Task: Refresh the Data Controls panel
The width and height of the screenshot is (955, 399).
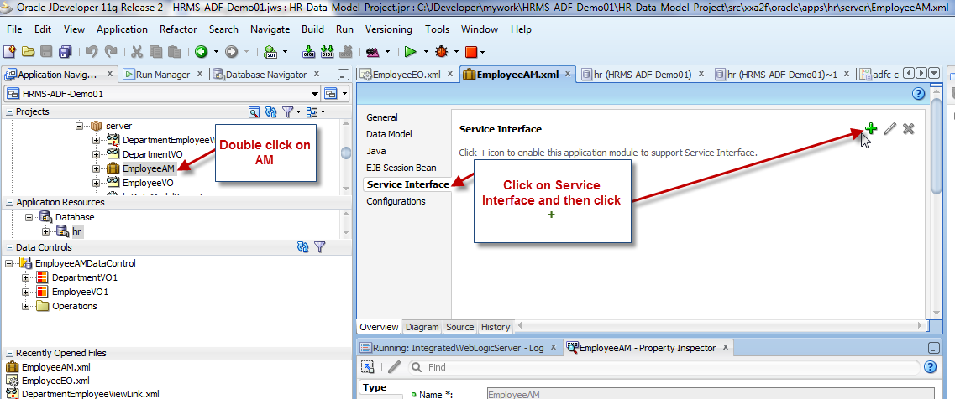Action: (x=302, y=247)
